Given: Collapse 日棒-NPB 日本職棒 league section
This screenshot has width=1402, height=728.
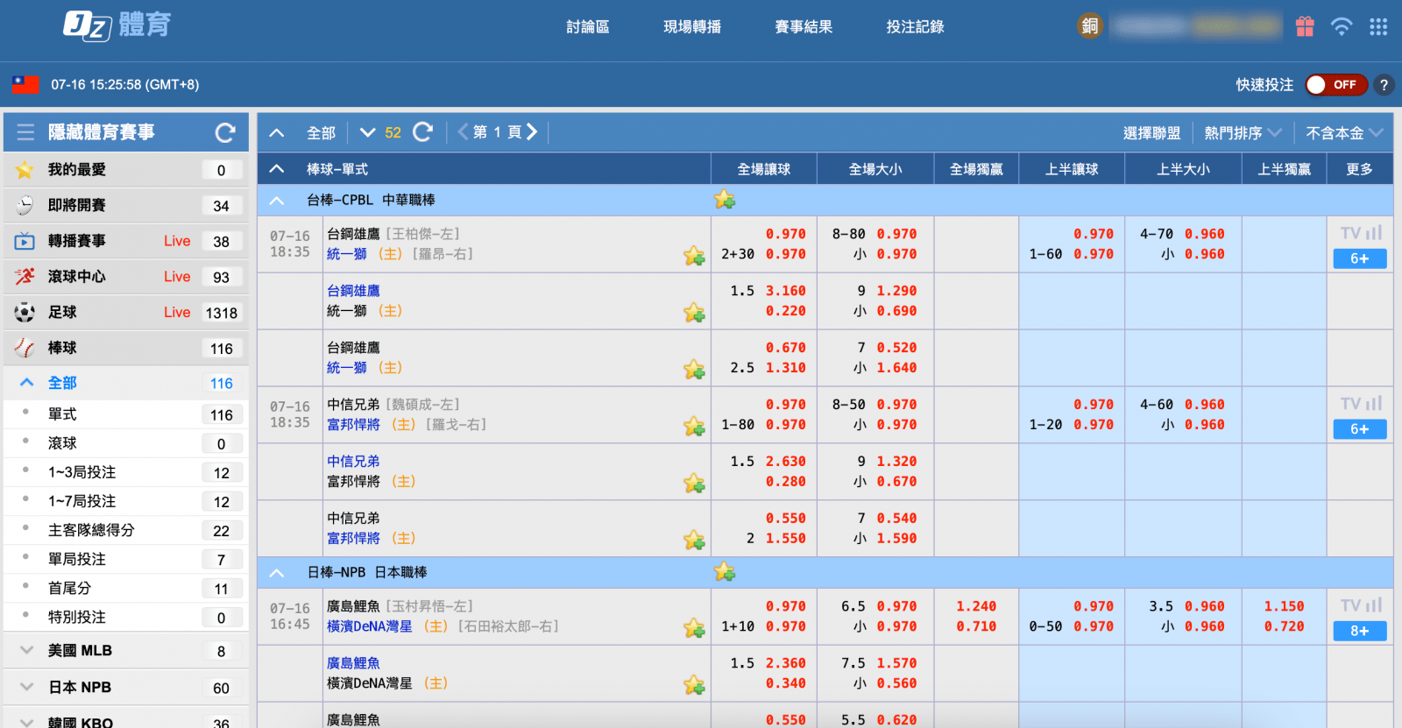Looking at the screenshot, I should point(277,573).
